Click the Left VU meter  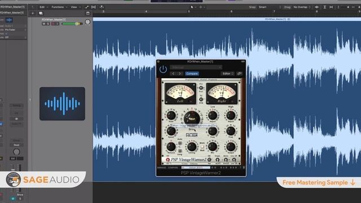[180, 94]
